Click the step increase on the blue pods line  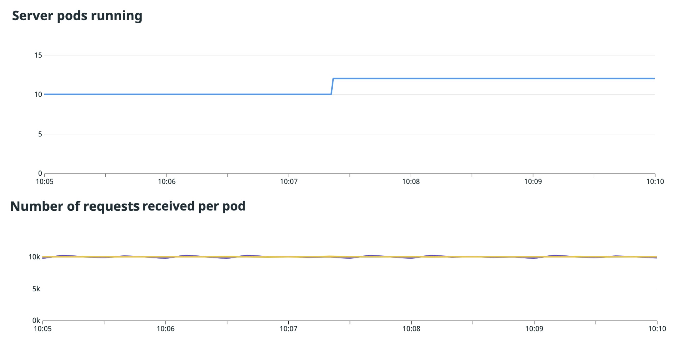click(332, 86)
